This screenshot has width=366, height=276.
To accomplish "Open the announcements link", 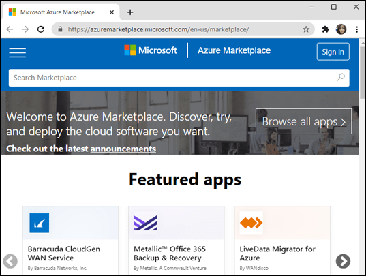I will click(123, 149).
